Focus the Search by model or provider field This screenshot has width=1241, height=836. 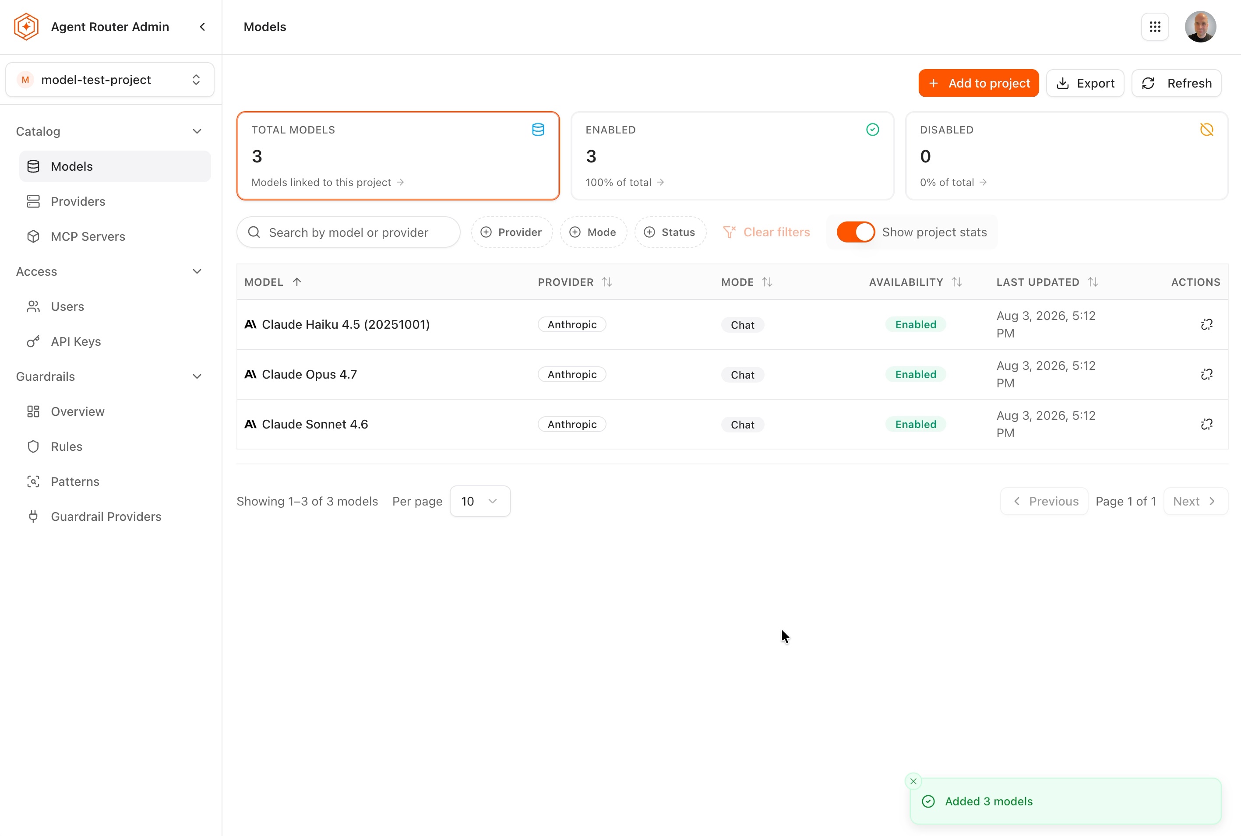[x=348, y=232]
